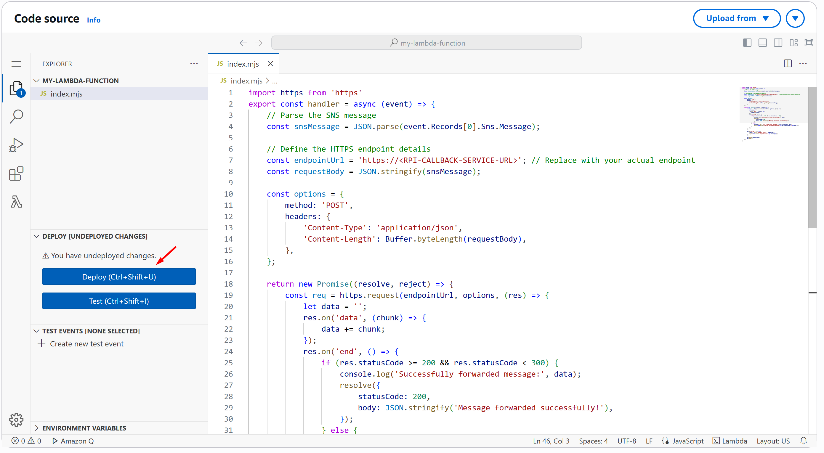Toggle the bottom panel layout

click(x=762, y=43)
